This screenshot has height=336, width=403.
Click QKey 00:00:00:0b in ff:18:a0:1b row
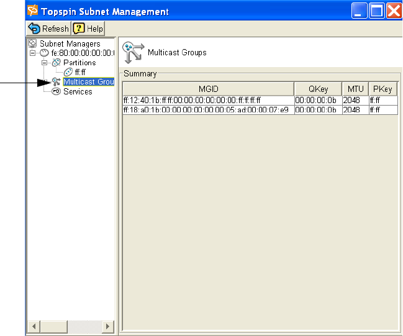[318, 110]
